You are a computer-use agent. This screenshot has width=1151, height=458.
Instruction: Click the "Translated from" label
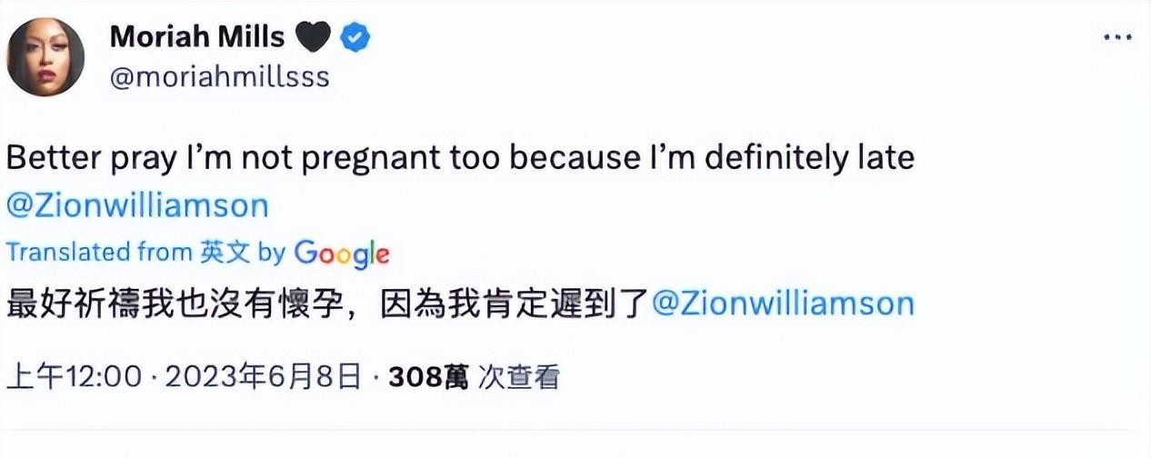click(99, 253)
